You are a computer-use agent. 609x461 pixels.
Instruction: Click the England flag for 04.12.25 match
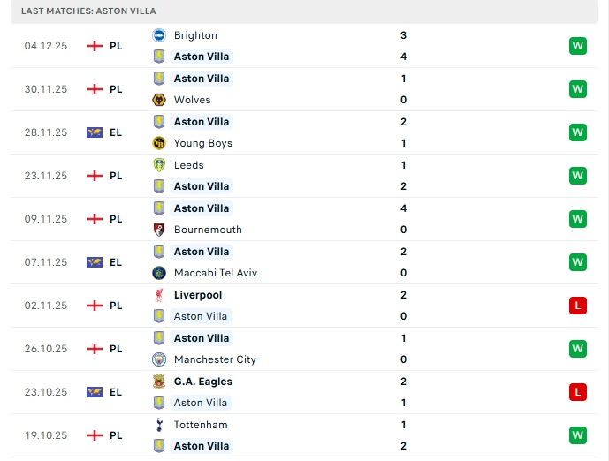[95, 46]
